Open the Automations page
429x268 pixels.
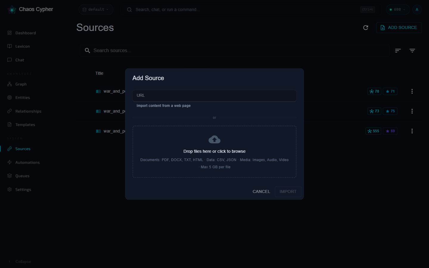click(27, 162)
